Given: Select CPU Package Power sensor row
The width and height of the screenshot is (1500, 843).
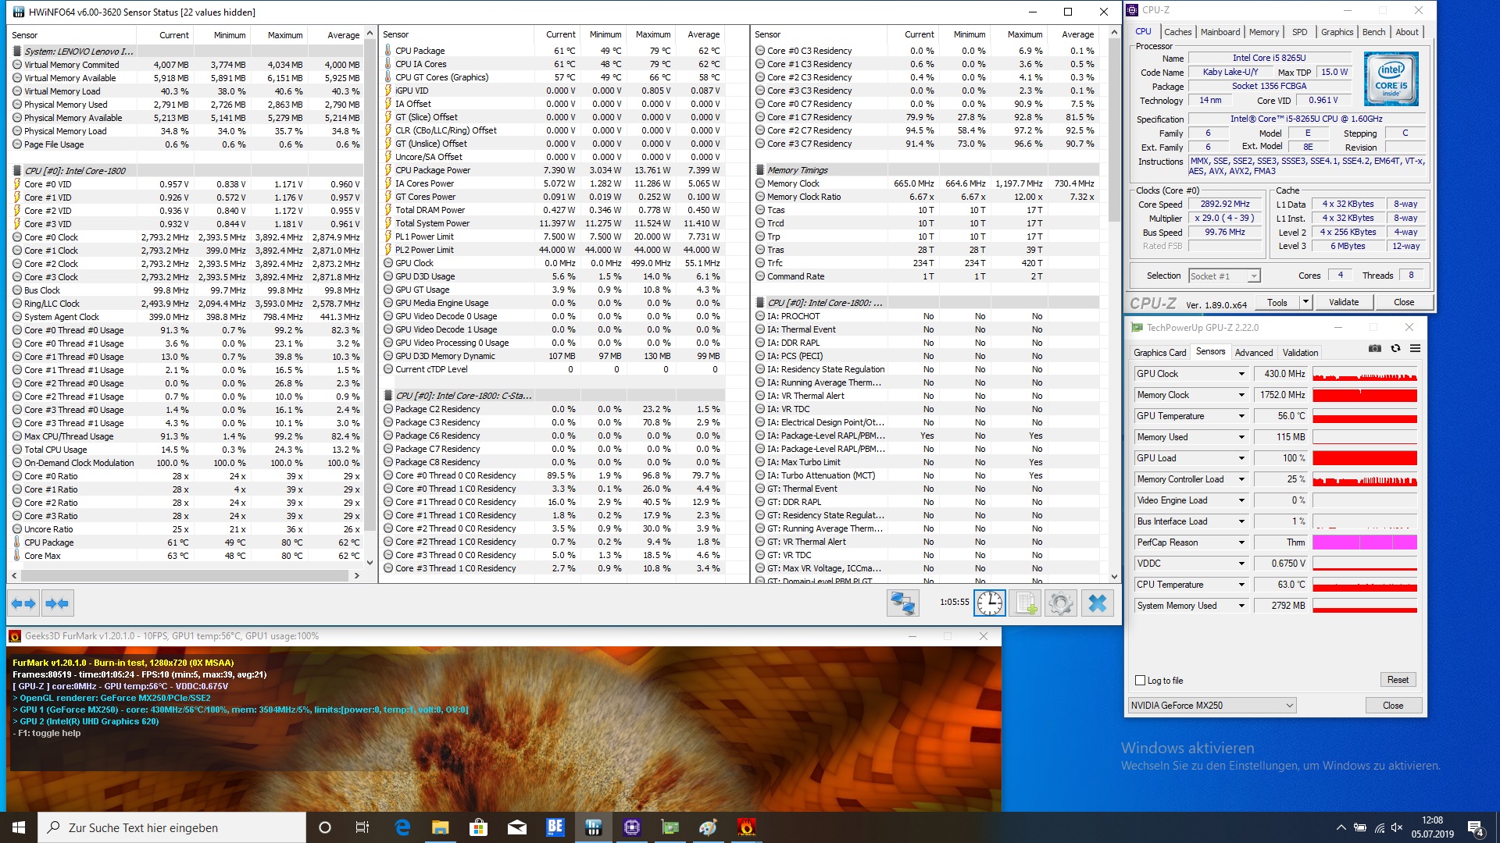Looking at the screenshot, I should pyautogui.click(x=553, y=170).
